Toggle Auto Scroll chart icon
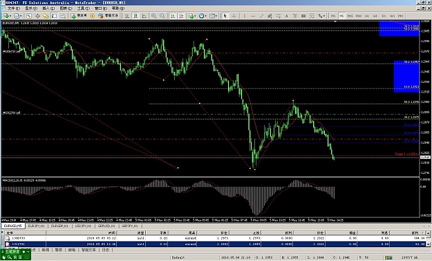Screen dimensions: 432x261 click(173, 16)
